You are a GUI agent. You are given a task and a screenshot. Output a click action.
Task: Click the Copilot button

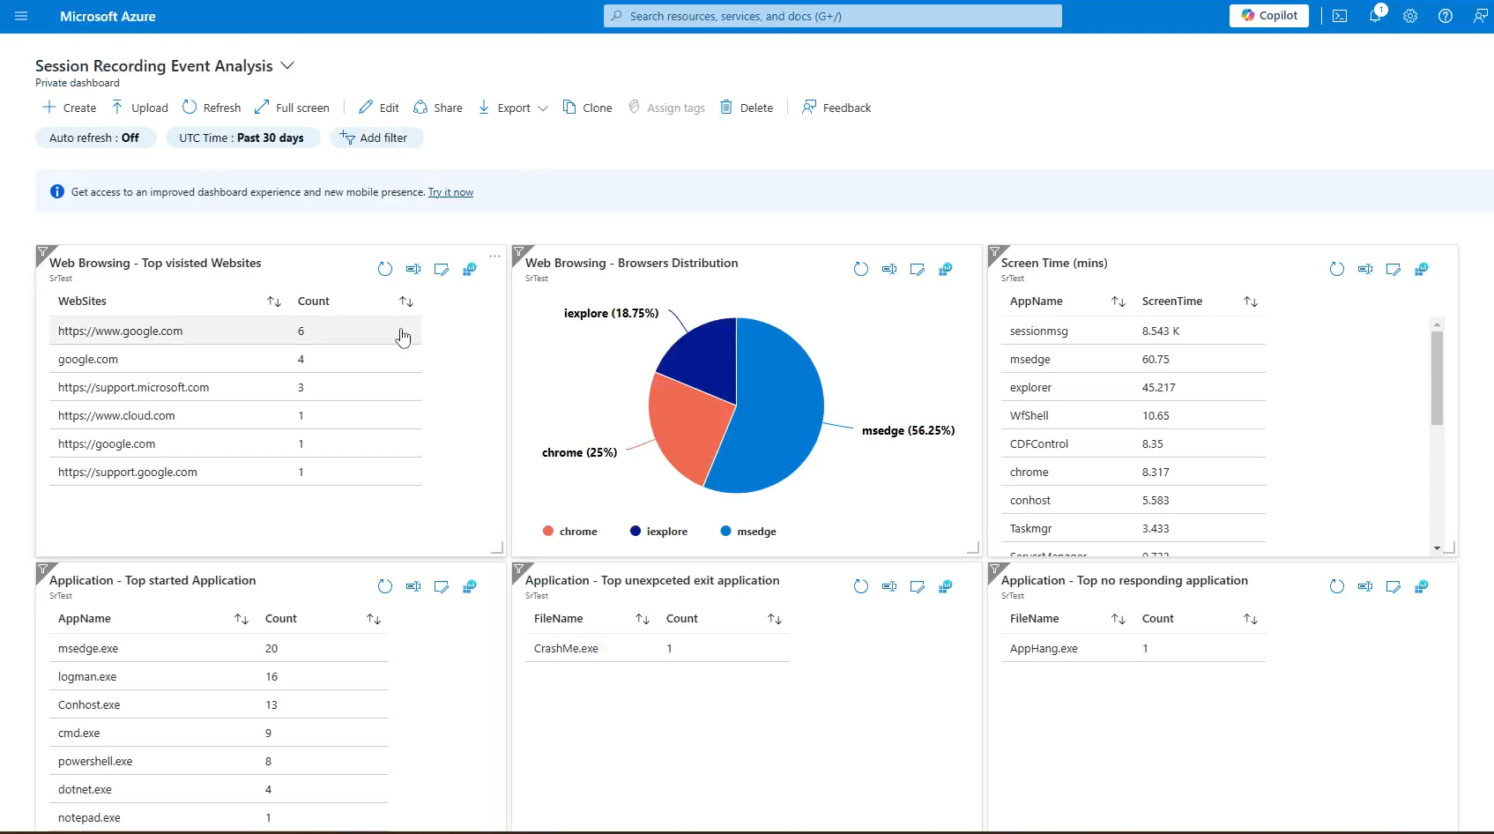(x=1268, y=16)
